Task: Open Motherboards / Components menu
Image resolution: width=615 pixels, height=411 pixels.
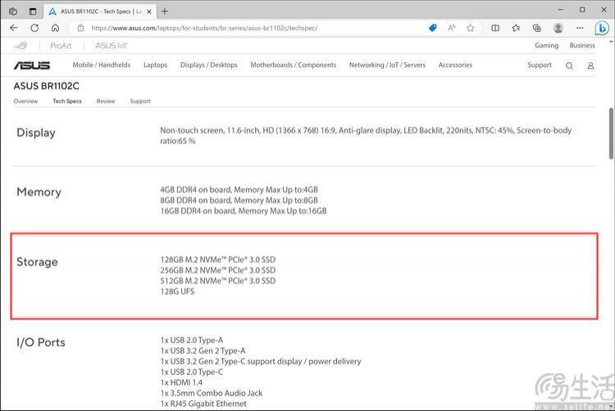Action: click(294, 65)
